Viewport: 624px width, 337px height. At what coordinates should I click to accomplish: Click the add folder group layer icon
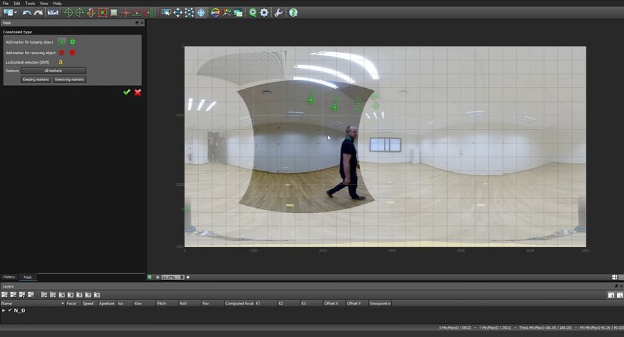(44, 295)
